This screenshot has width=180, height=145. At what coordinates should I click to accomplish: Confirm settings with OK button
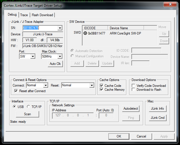(119, 136)
